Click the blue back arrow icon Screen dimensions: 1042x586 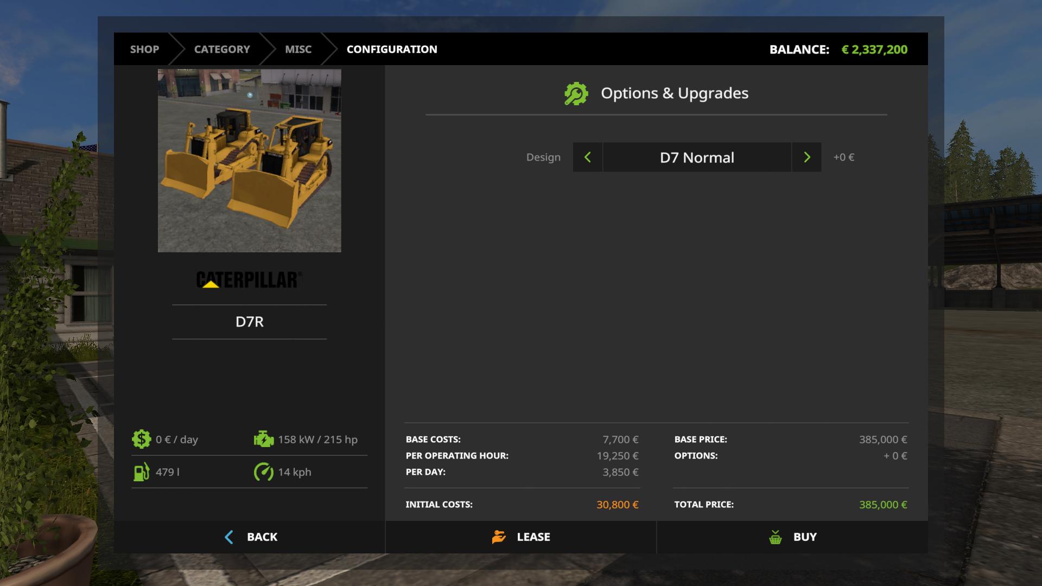coord(229,537)
